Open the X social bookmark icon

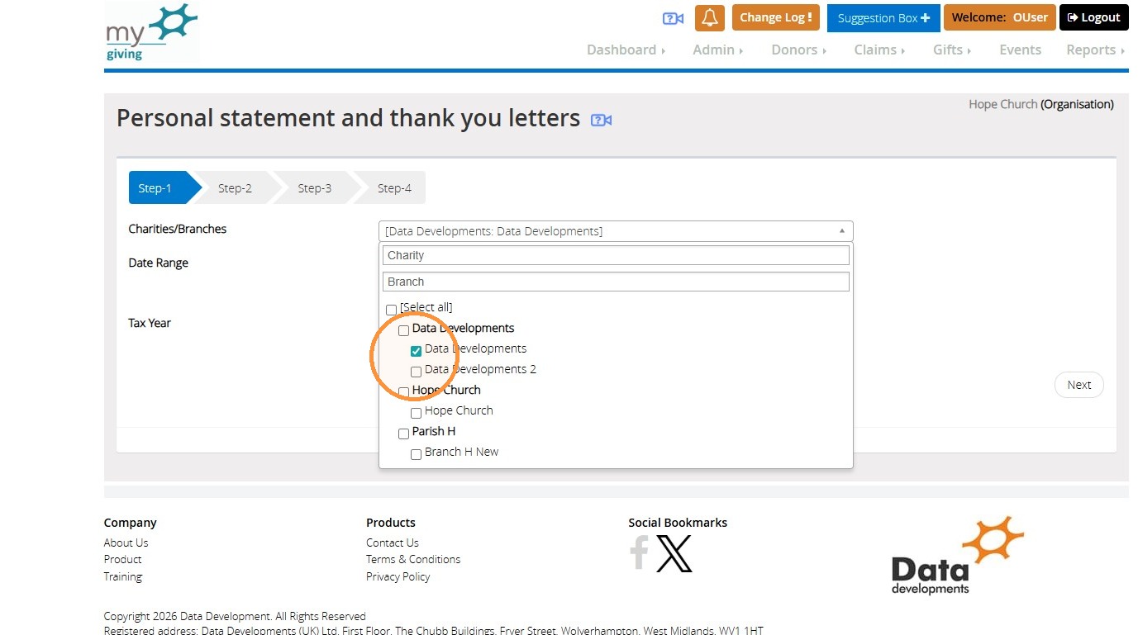tap(674, 553)
